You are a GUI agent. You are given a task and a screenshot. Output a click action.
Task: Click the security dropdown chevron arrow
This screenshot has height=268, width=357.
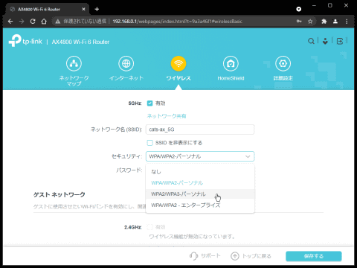click(248, 156)
